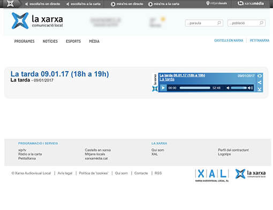The width and height of the screenshot is (273, 210).
Task: Open the Qui som link in bottom bar
Action: coord(122,173)
